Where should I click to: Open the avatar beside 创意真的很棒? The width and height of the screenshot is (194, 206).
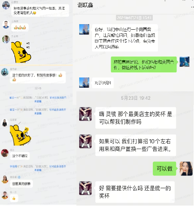click(x=5, y=180)
